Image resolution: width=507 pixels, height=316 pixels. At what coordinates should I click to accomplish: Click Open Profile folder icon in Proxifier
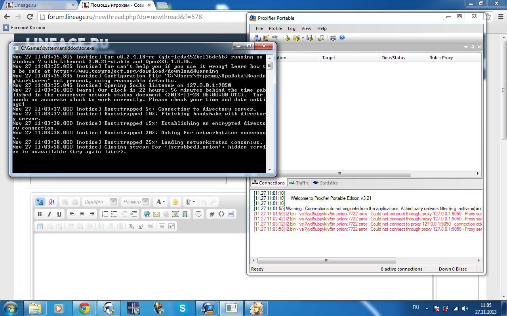tap(296, 38)
